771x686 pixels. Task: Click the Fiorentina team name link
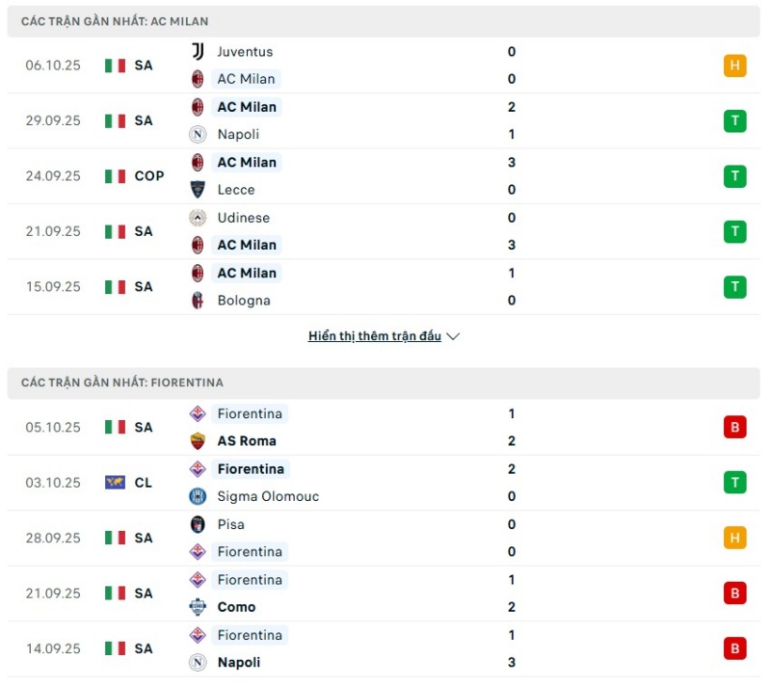[x=251, y=413]
